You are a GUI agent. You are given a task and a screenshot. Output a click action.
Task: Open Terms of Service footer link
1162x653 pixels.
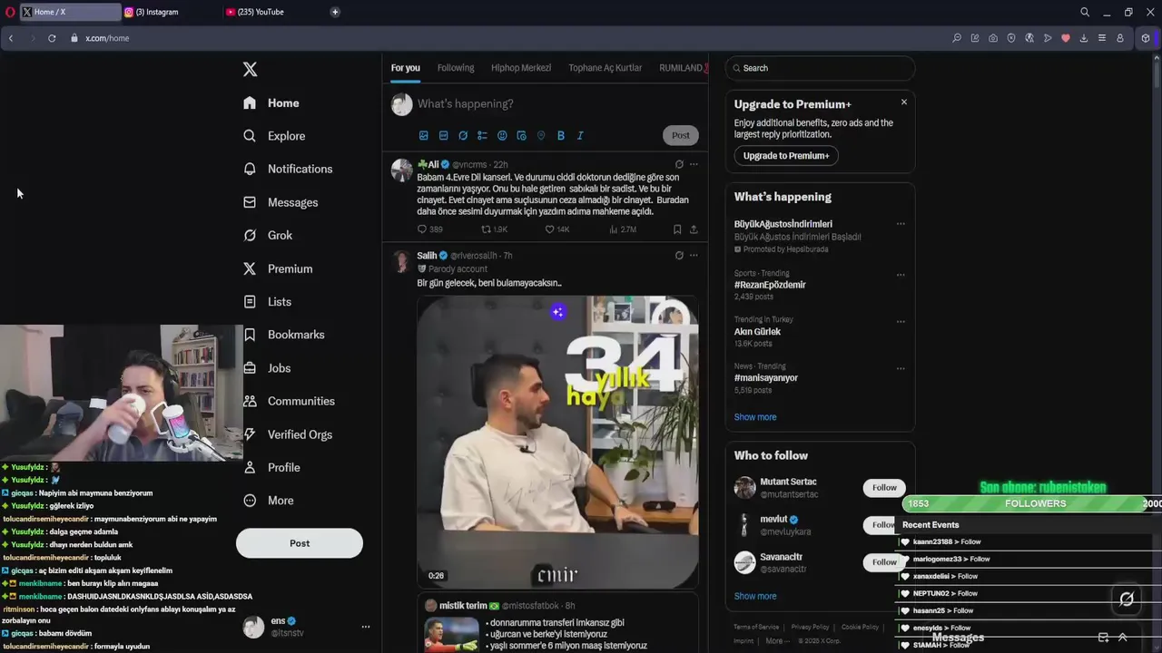click(x=756, y=627)
